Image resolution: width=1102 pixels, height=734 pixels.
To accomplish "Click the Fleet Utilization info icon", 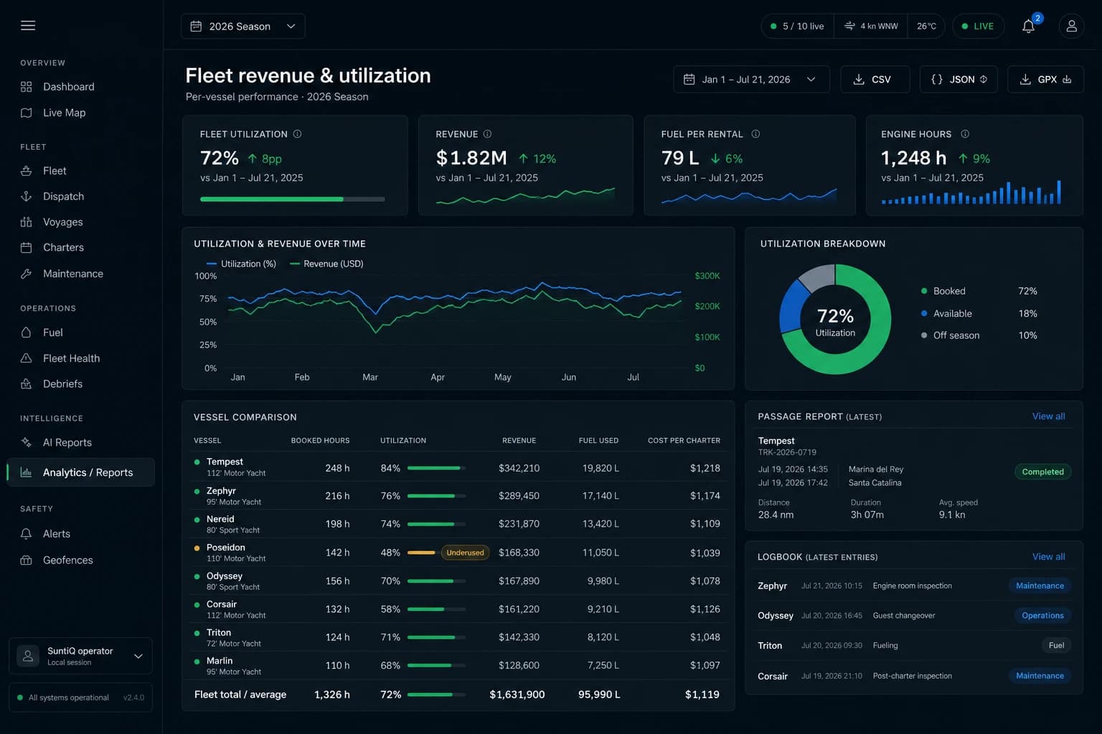I will tap(297, 134).
